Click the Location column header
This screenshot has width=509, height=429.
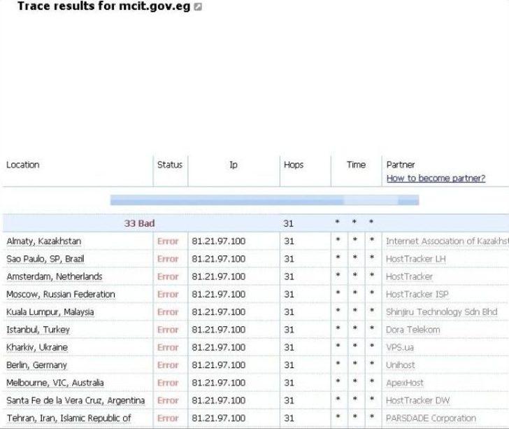(23, 164)
